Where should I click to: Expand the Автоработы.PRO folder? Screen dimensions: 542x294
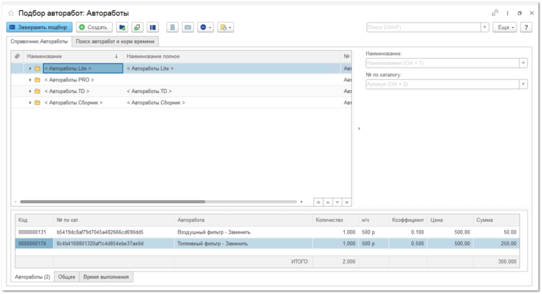(x=30, y=80)
